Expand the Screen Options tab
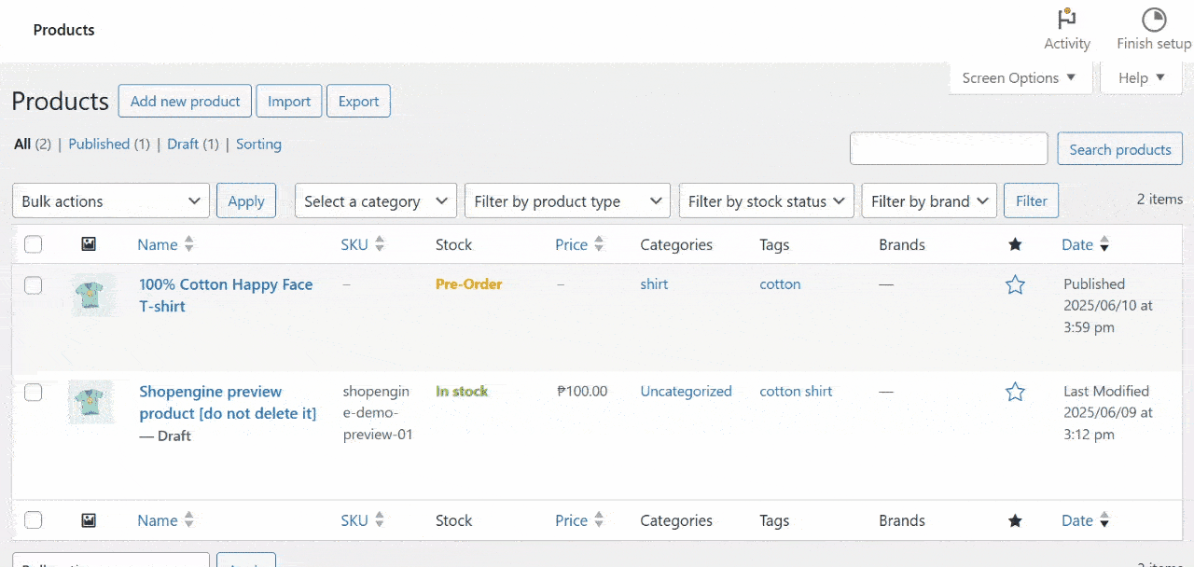The image size is (1194, 567). tap(1019, 78)
